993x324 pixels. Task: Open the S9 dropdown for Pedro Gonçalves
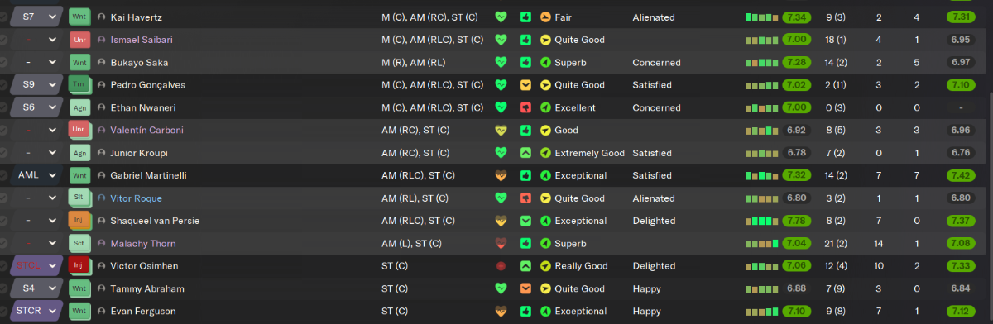37,84
